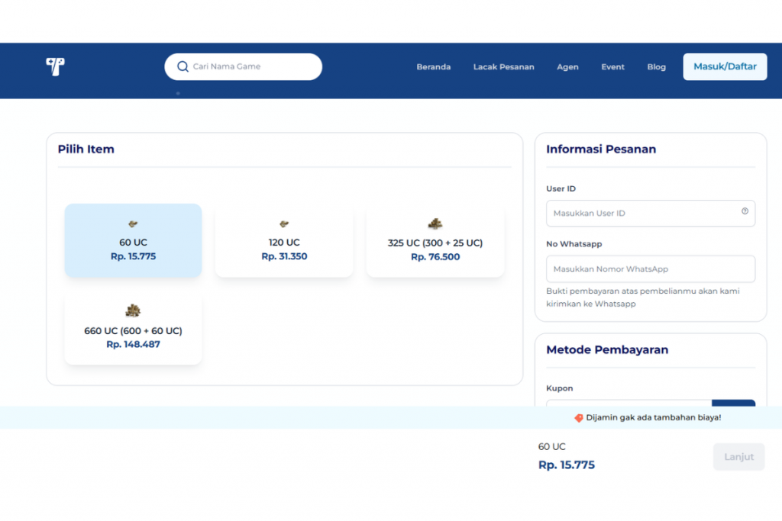
Task: Click the summary total Rp. 15.775 at bottom
Action: coord(567,465)
